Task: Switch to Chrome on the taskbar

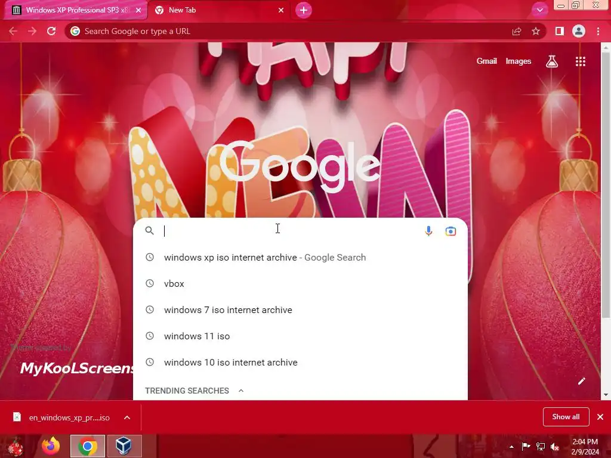Action: (x=87, y=446)
